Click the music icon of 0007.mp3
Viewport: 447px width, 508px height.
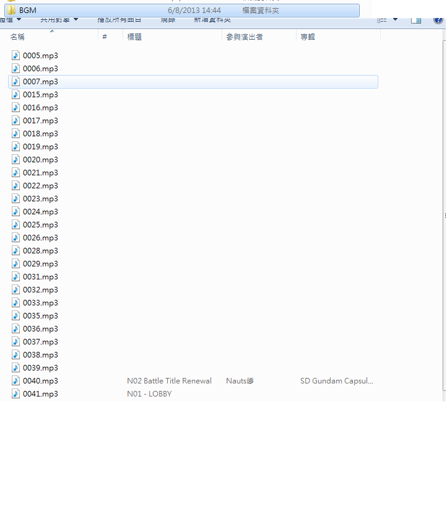pos(15,81)
